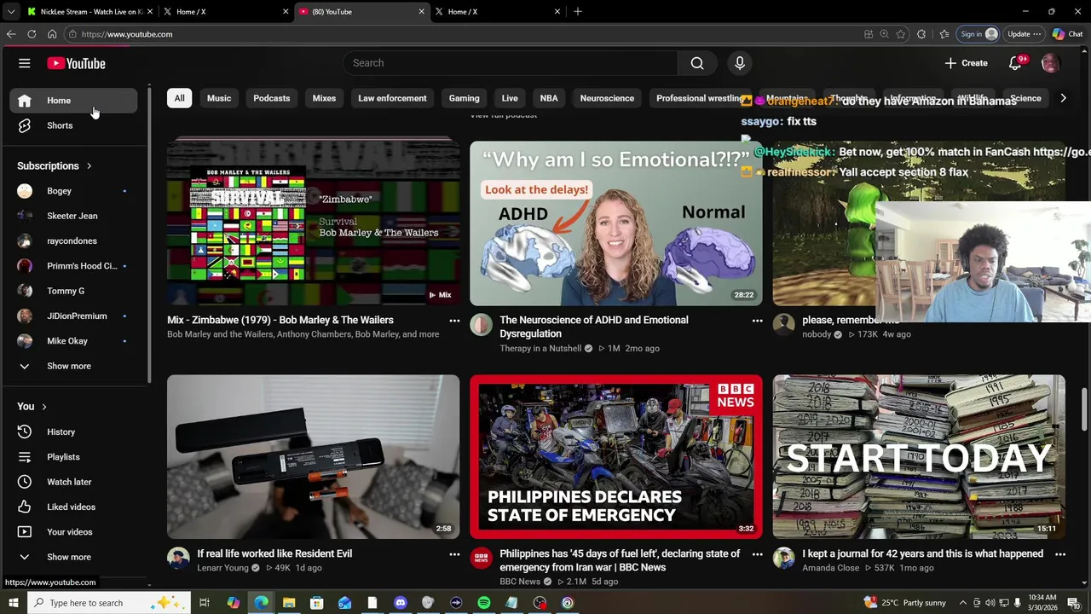Open Playlists in sidebar
Screen dimensions: 1091x614
[73, 457]
